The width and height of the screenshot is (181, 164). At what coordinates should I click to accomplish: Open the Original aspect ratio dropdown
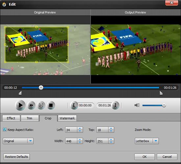18,141
